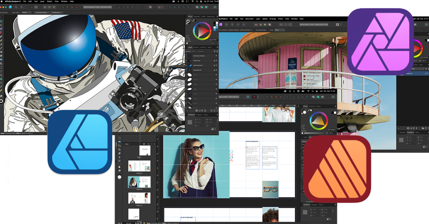Switch to the Brushes tab in Designer
The height and width of the screenshot is (224, 429).
click(x=196, y=47)
